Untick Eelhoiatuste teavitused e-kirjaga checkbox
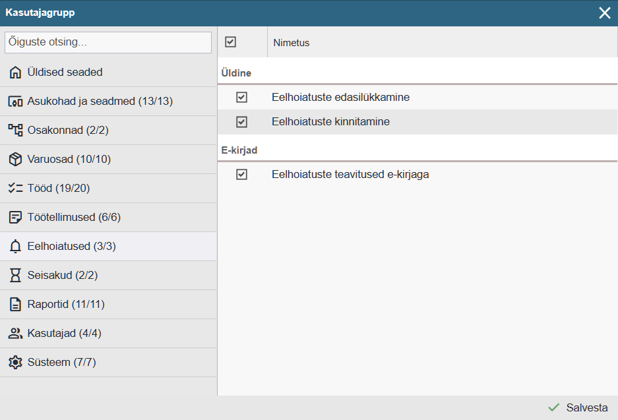This screenshot has width=618, height=420. [241, 175]
